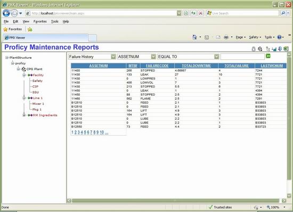Click the filter value text field
The width and height of the screenshot is (293, 212).
[x=242, y=57]
